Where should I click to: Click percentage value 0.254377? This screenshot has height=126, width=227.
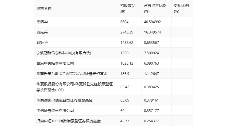coord(151,121)
